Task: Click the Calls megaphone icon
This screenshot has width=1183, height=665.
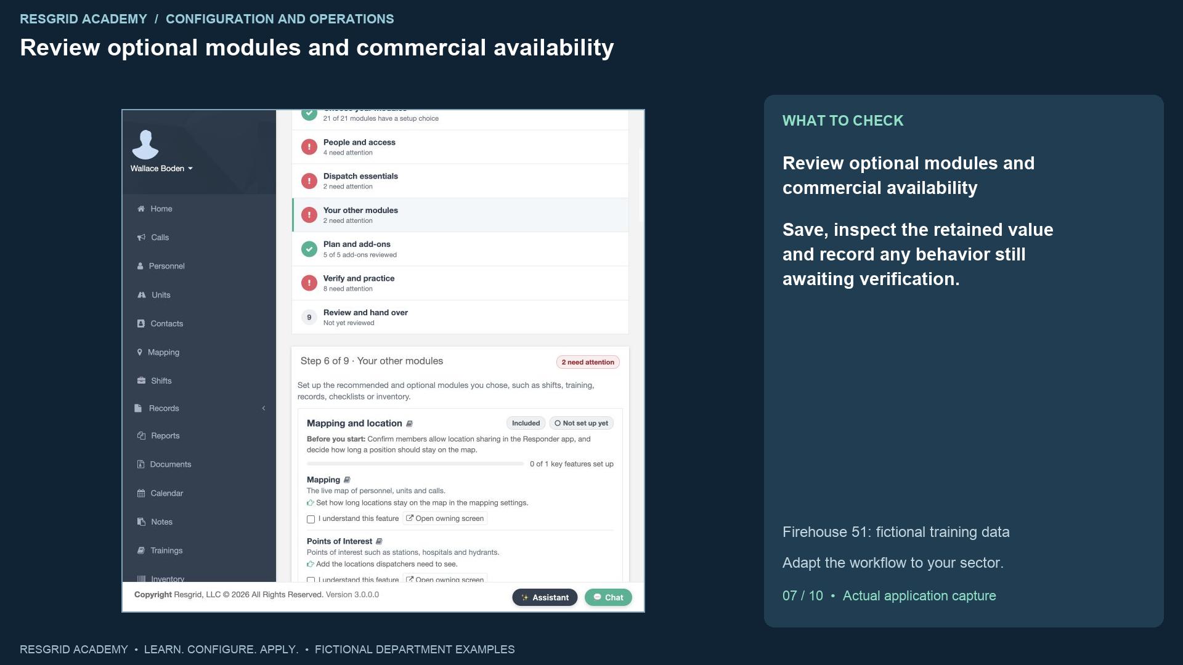Action: click(141, 237)
